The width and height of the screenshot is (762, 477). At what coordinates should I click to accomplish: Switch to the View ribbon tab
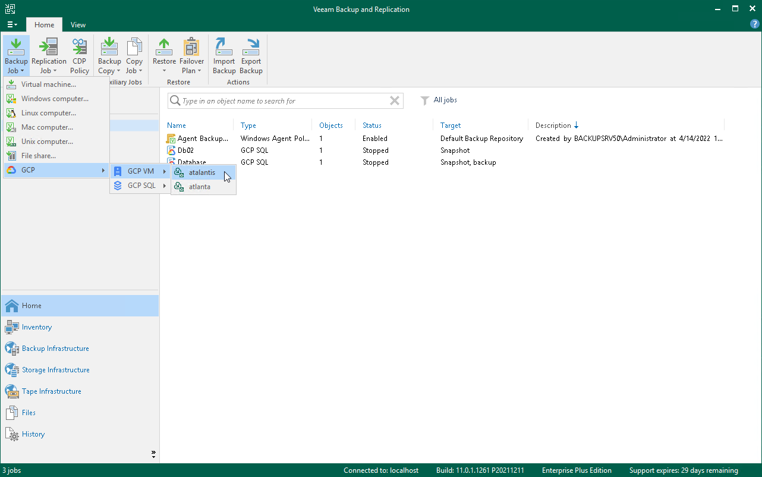78,25
